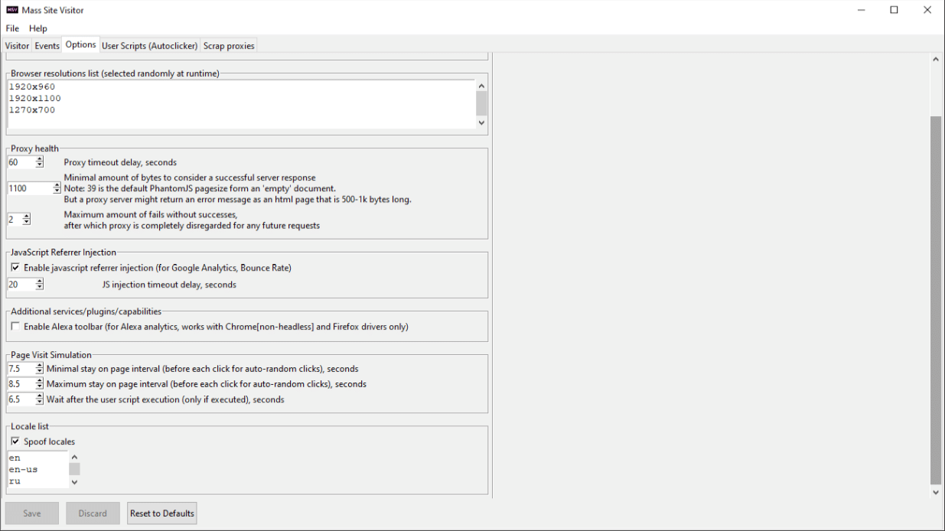Open the File menu
This screenshot has height=531, width=945.
[x=12, y=28]
